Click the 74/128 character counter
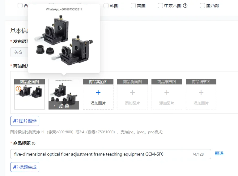Image resolution: width=238 pixels, height=176 pixels. click(x=198, y=154)
